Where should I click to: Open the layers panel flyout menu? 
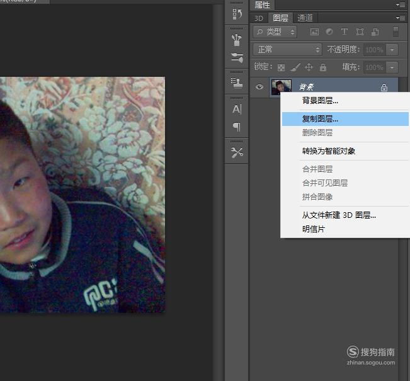pos(401,18)
